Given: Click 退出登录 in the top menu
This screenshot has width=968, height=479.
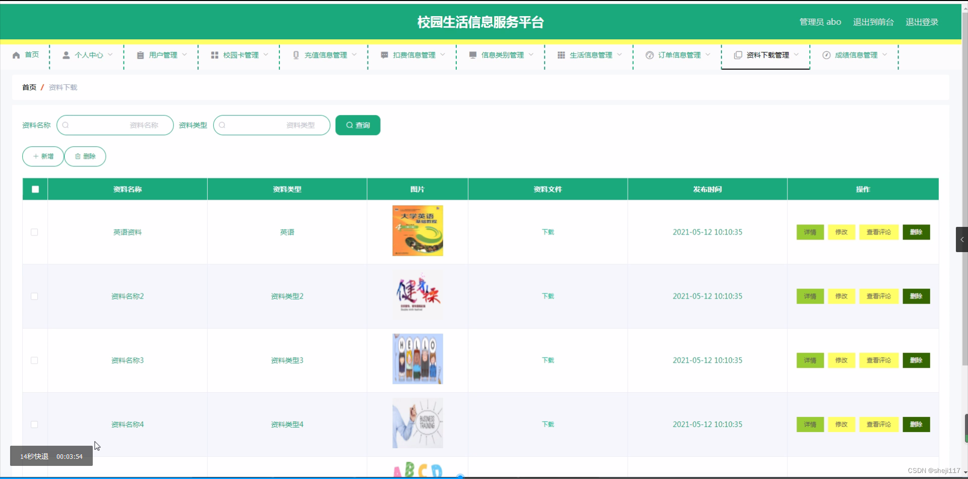Looking at the screenshot, I should pyautogui.click(x=922, y=22).
